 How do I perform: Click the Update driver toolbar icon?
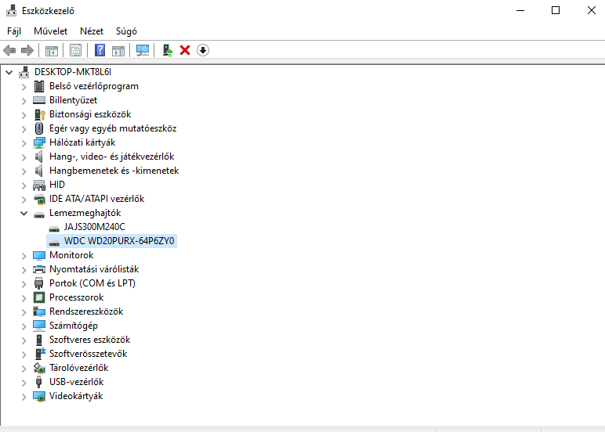pos(168,51)
